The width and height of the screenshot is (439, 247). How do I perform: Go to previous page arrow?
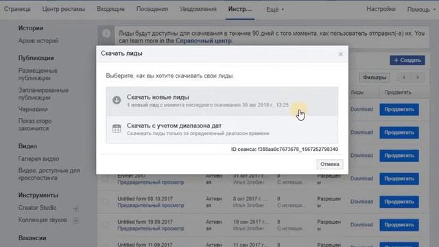tap(404, 78)
